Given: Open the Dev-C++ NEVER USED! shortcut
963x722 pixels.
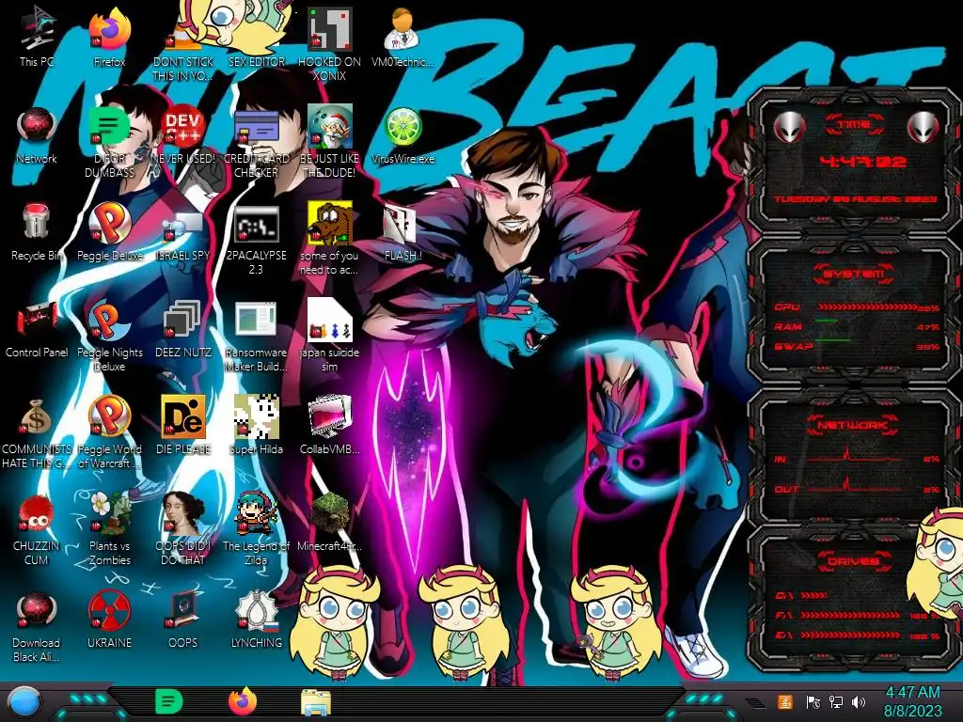Looking at the screenshot, I should [x=183, y=133].
